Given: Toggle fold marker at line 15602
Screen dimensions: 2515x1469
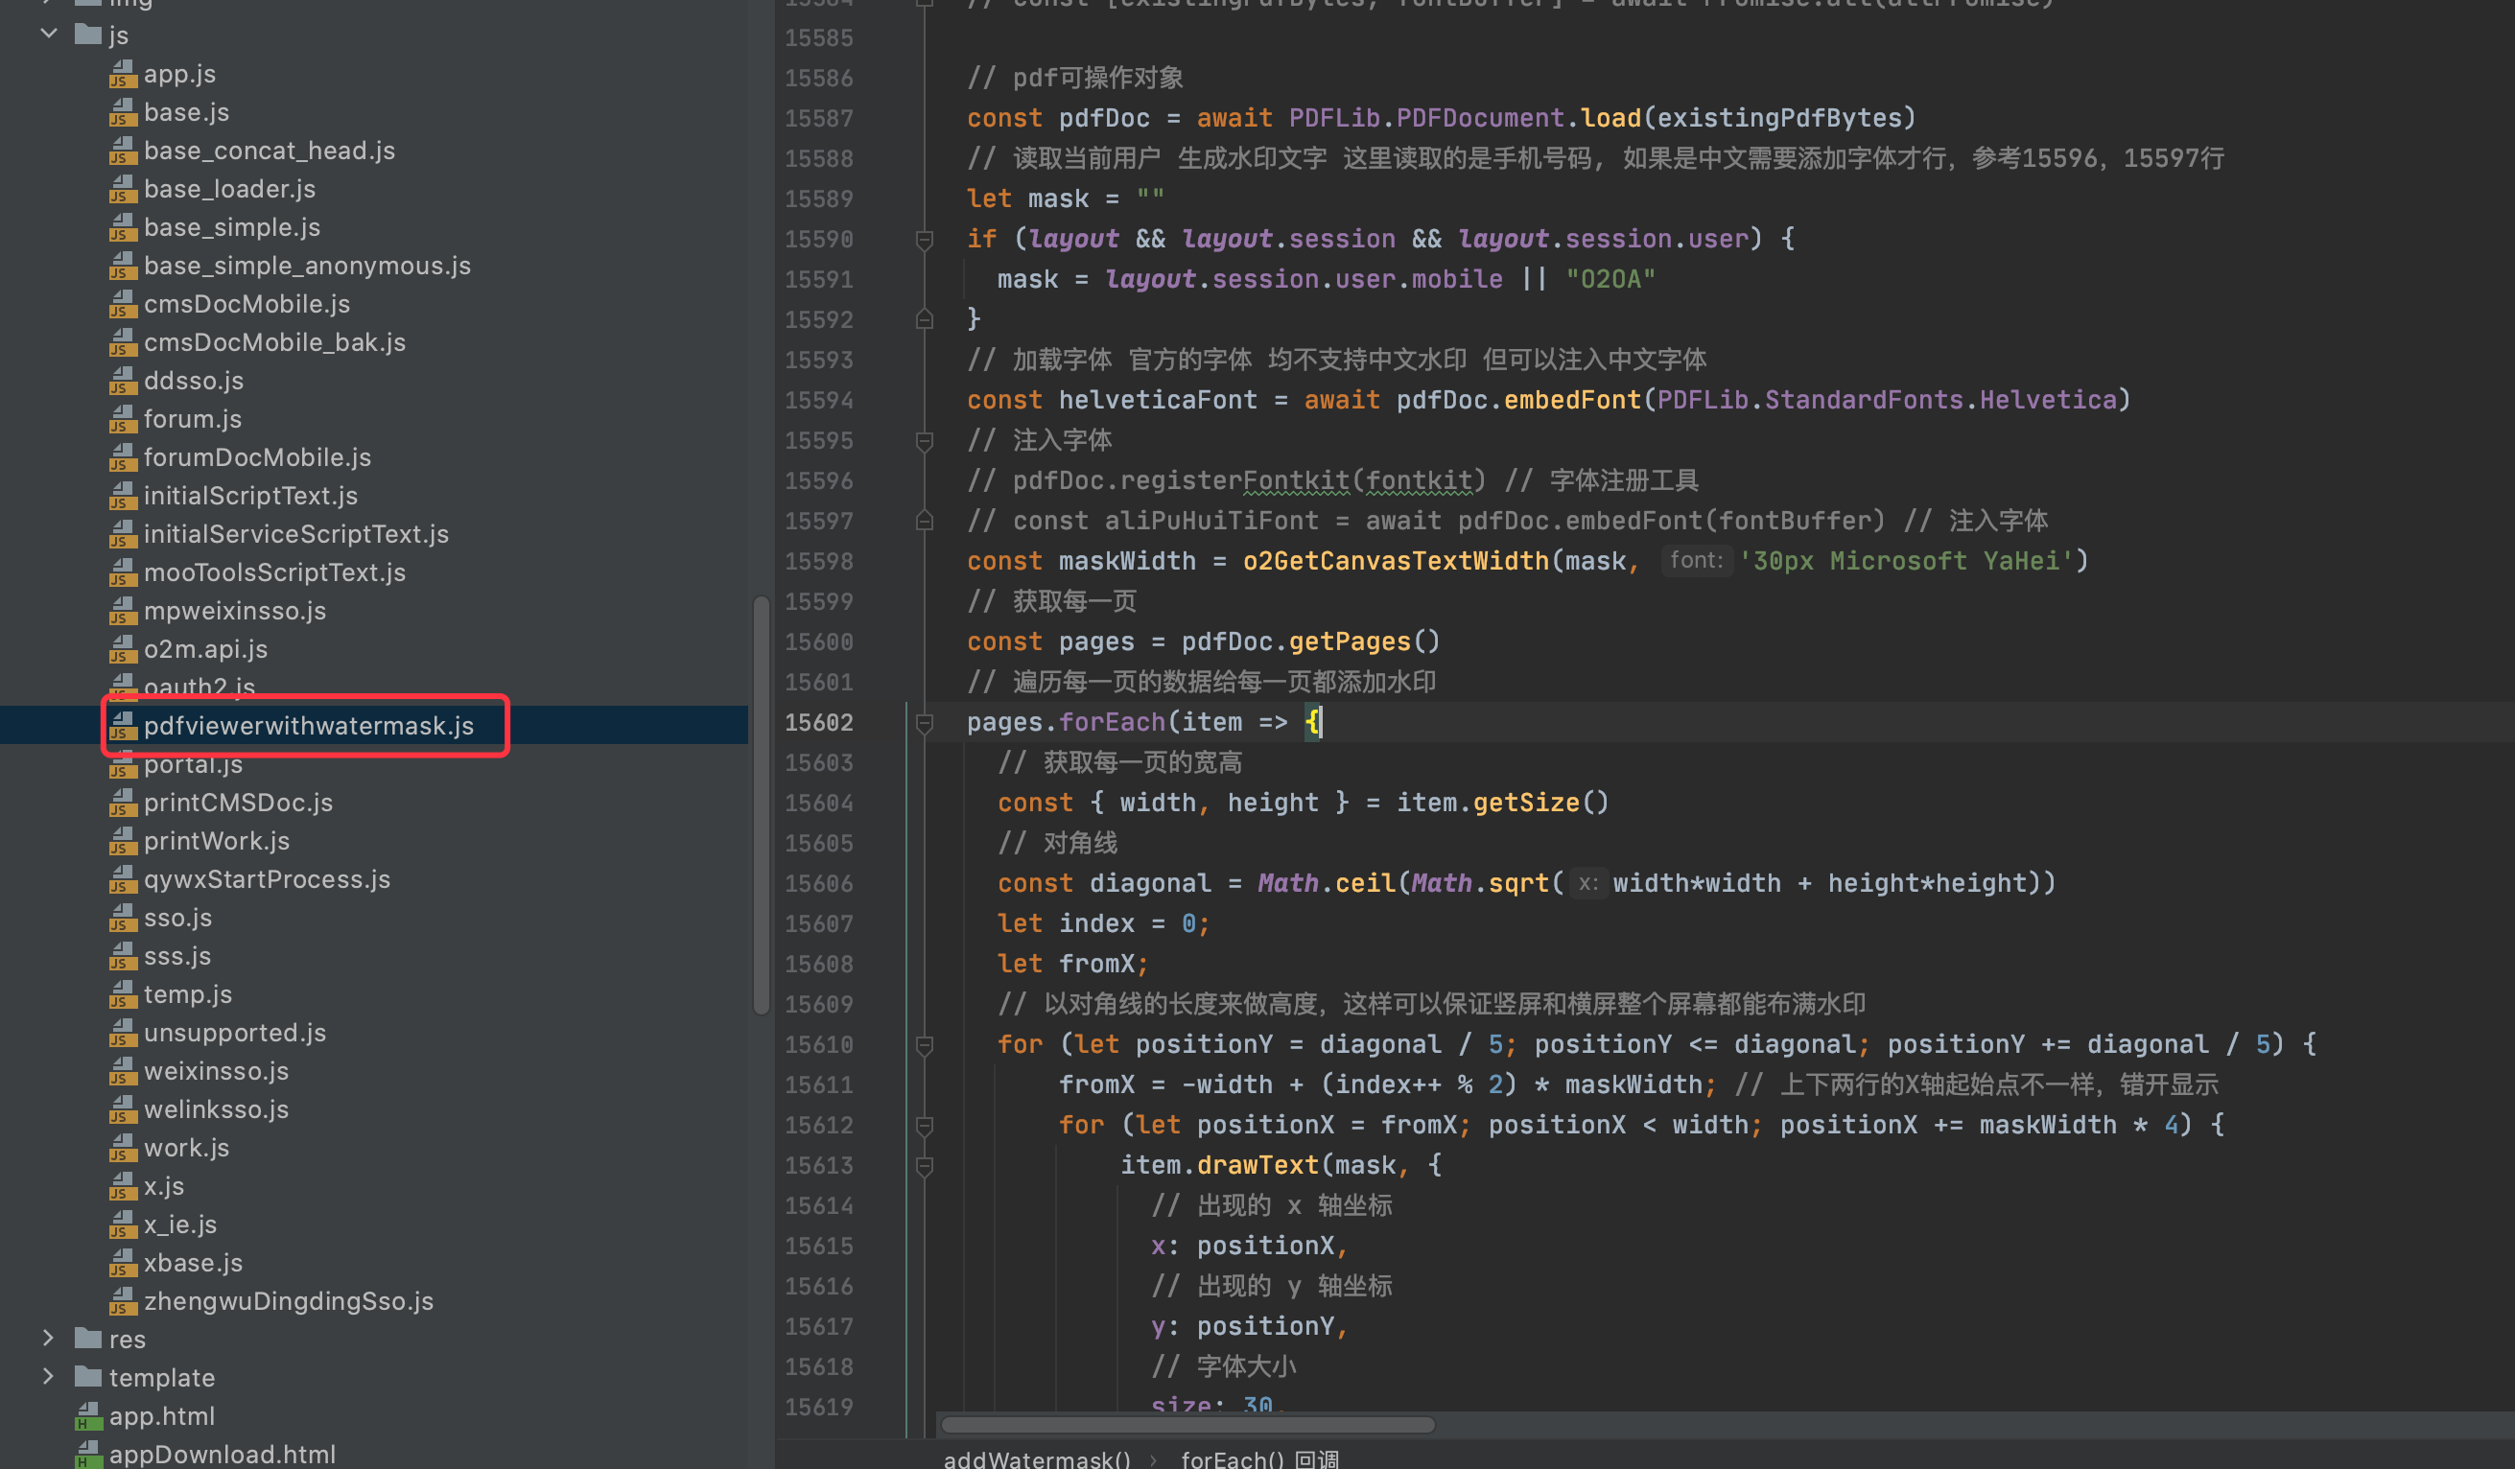Looking at the screenshot, I should (x=924, y=723).
